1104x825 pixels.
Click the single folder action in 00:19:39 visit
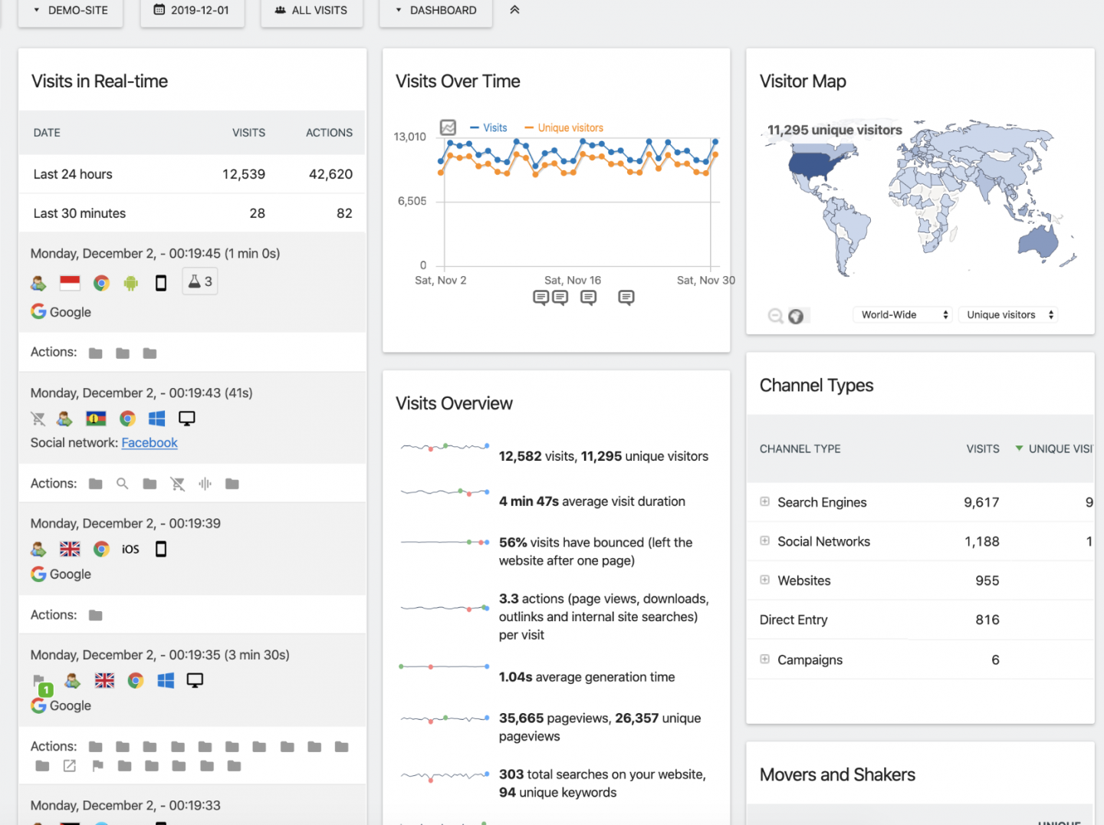[96, 615]
